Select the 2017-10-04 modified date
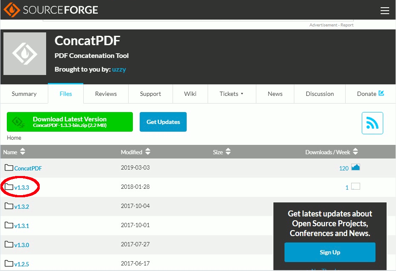 135,206
